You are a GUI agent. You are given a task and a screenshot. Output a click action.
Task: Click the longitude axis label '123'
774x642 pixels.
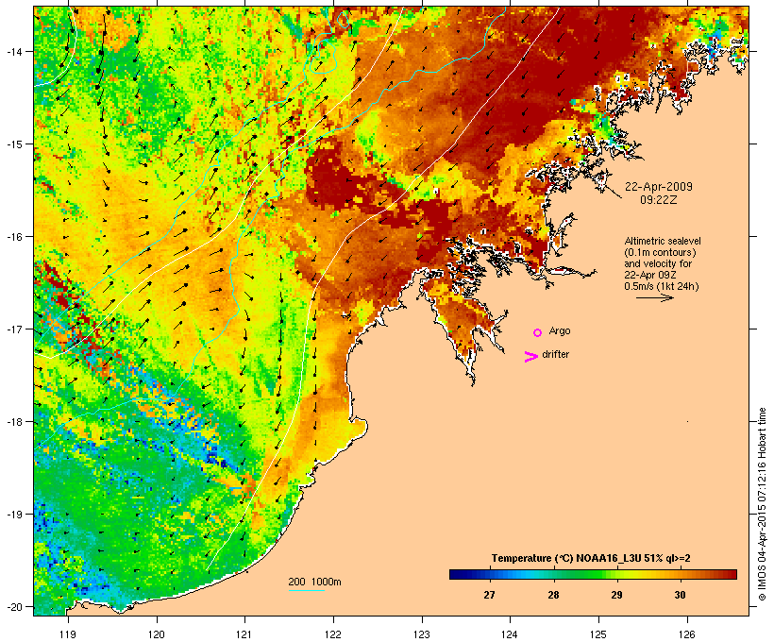pos(422,634)
